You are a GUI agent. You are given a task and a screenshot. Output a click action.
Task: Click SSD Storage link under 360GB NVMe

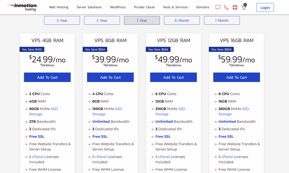[x=234, y=111]
